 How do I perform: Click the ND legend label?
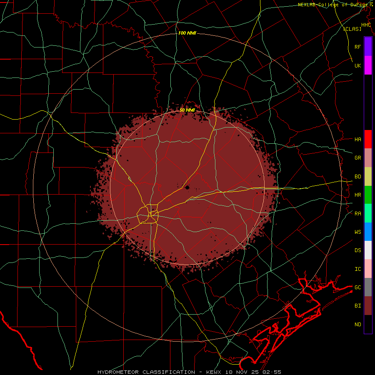pos(357,324)
